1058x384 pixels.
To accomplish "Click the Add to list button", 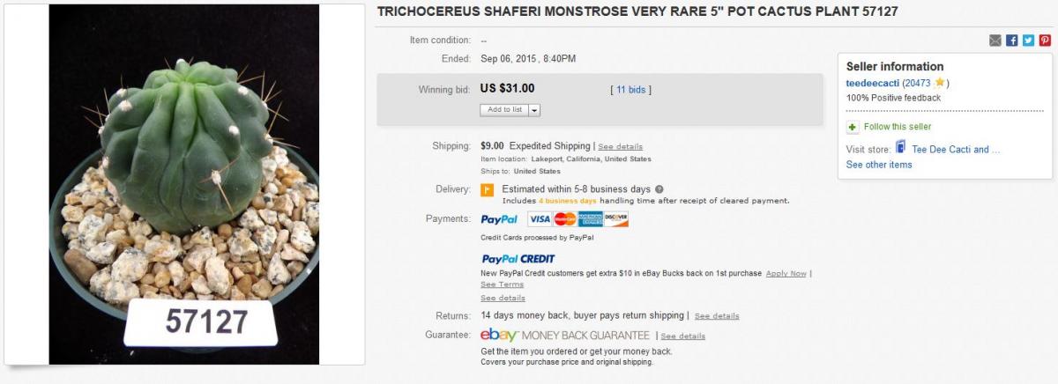I will 504,110.
